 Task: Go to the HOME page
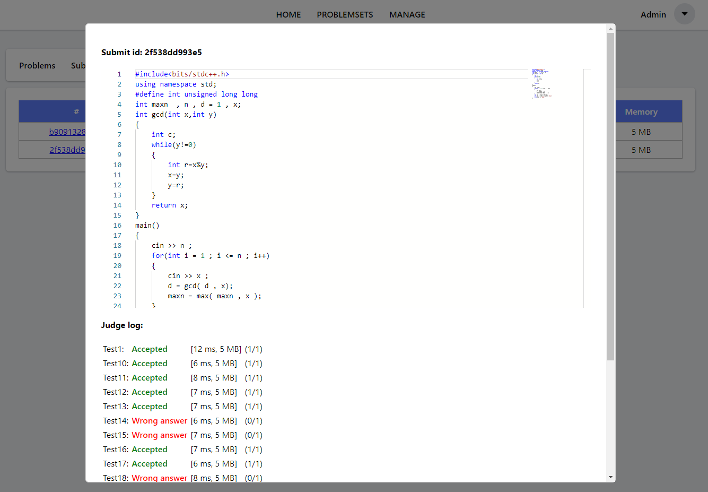(x=289, y=15)
